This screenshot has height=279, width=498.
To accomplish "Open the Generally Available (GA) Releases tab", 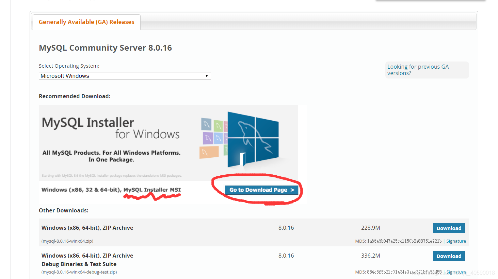I will (x=86, y=22).
